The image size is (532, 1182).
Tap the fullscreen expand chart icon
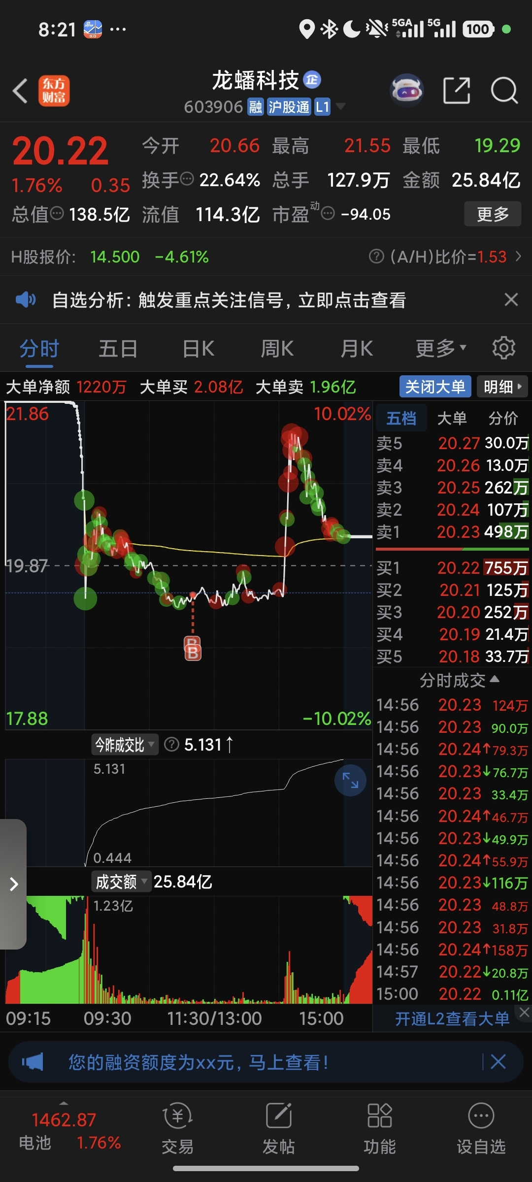[x=350, y=780]
